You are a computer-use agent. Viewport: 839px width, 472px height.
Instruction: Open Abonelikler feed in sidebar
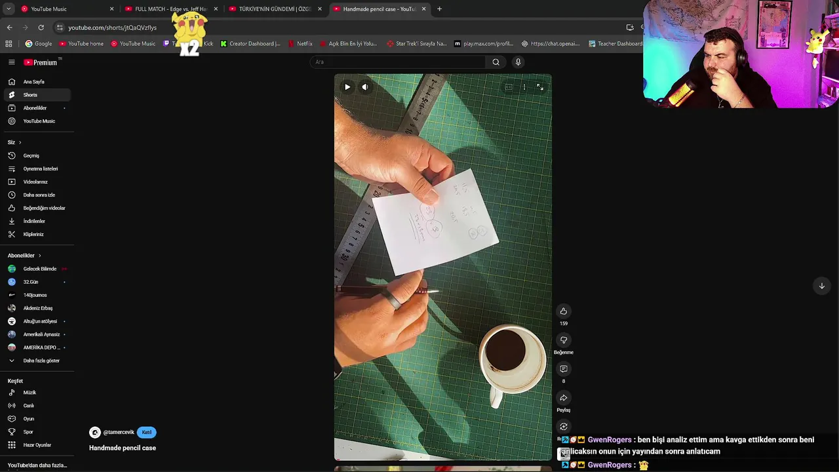coord(37,108)
